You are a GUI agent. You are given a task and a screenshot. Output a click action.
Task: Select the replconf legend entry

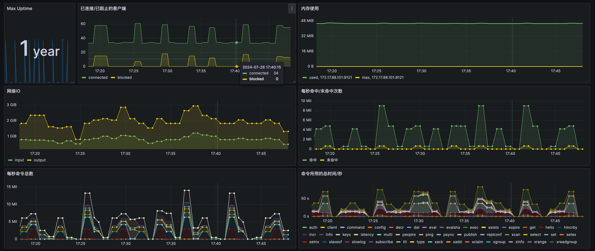click(x=494, y=235)
